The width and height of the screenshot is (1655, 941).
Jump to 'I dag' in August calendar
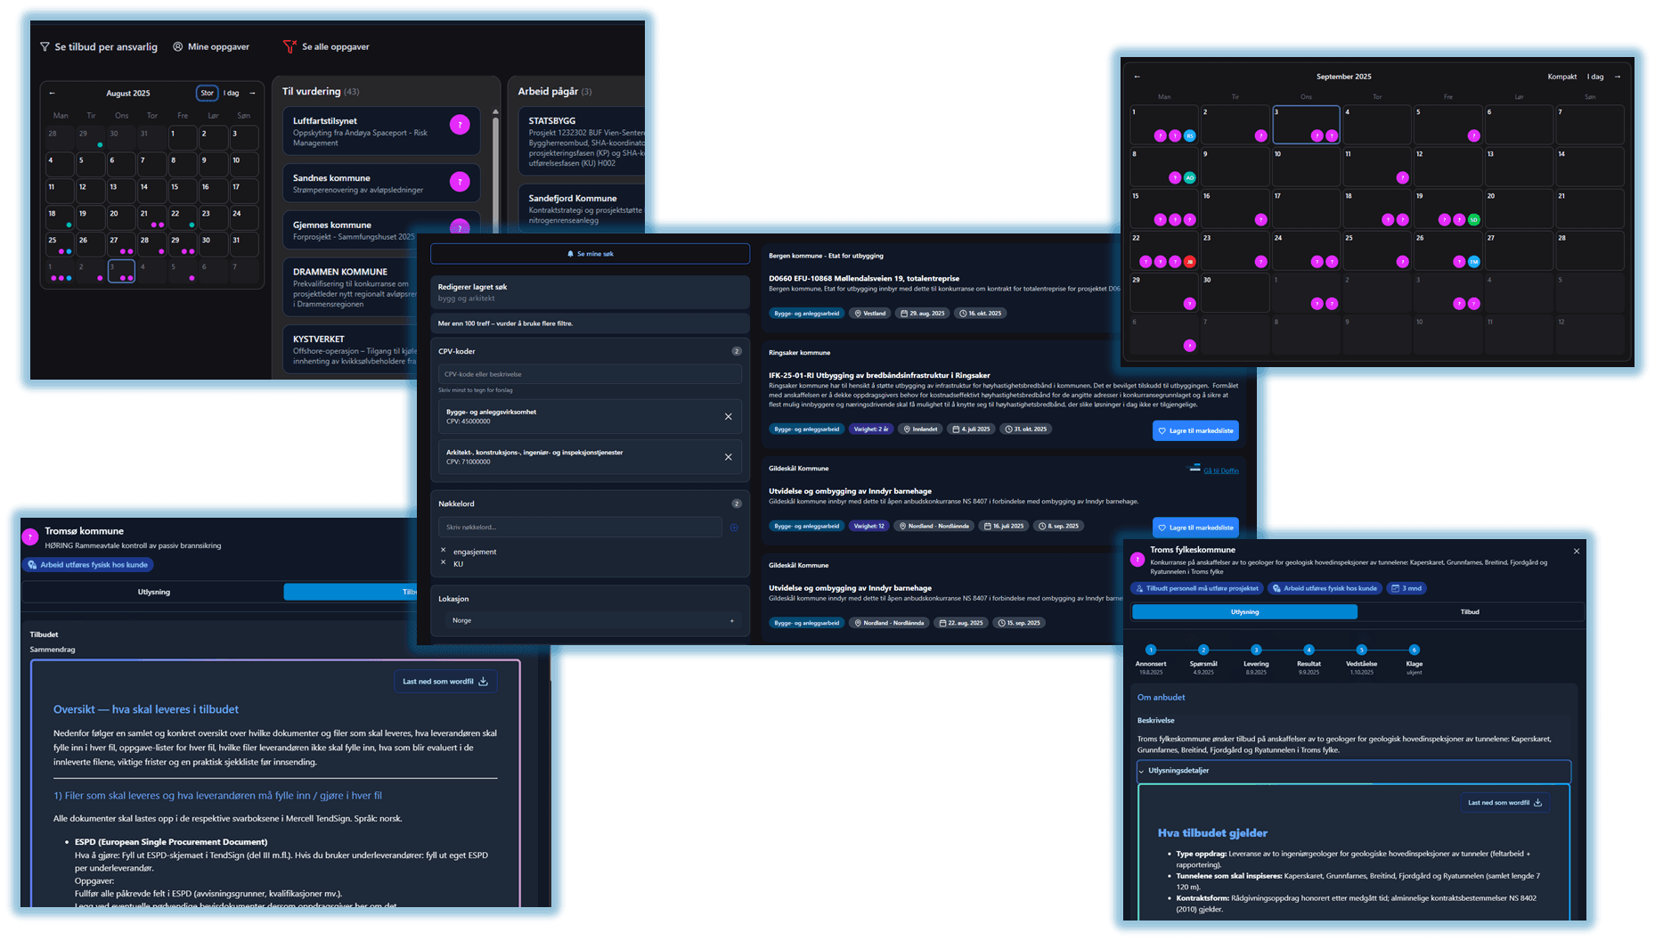(x=232, y=94)
